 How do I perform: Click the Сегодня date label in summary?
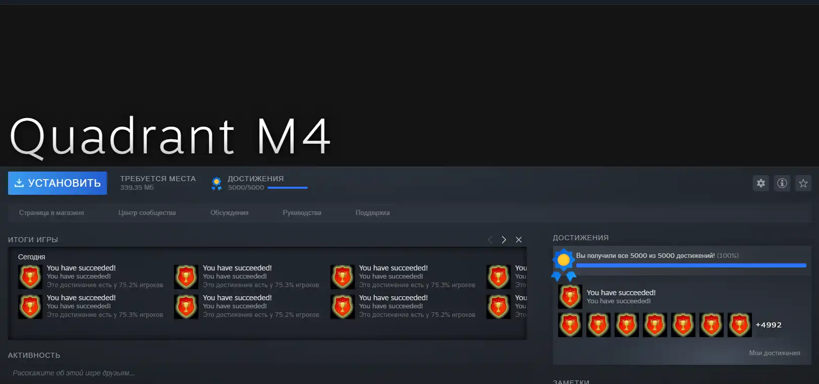(32, 257)
